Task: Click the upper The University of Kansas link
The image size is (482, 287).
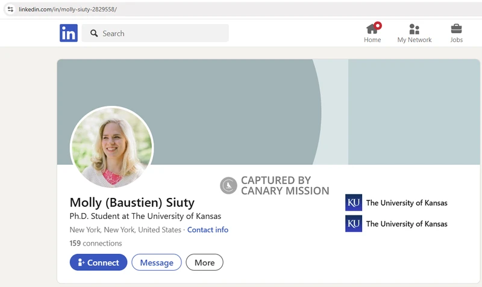Action: 407,203
